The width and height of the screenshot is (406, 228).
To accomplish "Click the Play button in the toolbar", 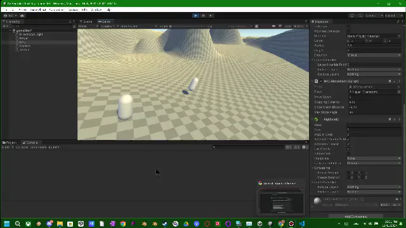I will click(195, 15).
